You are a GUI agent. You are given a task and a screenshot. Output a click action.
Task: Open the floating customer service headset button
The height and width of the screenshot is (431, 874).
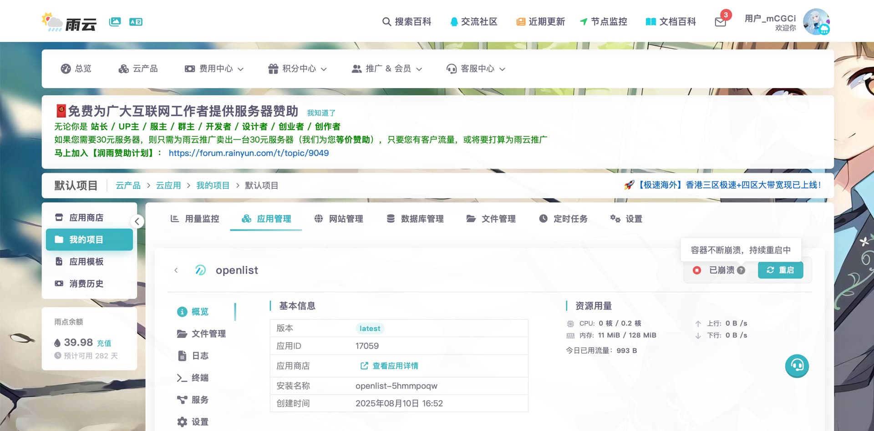coord(797,366)
